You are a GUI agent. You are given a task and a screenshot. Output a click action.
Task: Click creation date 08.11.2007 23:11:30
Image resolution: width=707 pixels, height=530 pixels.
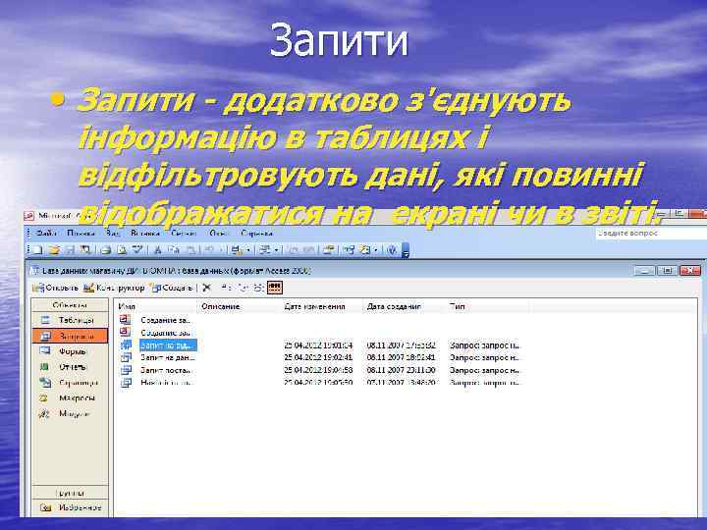tap(401, 370)
